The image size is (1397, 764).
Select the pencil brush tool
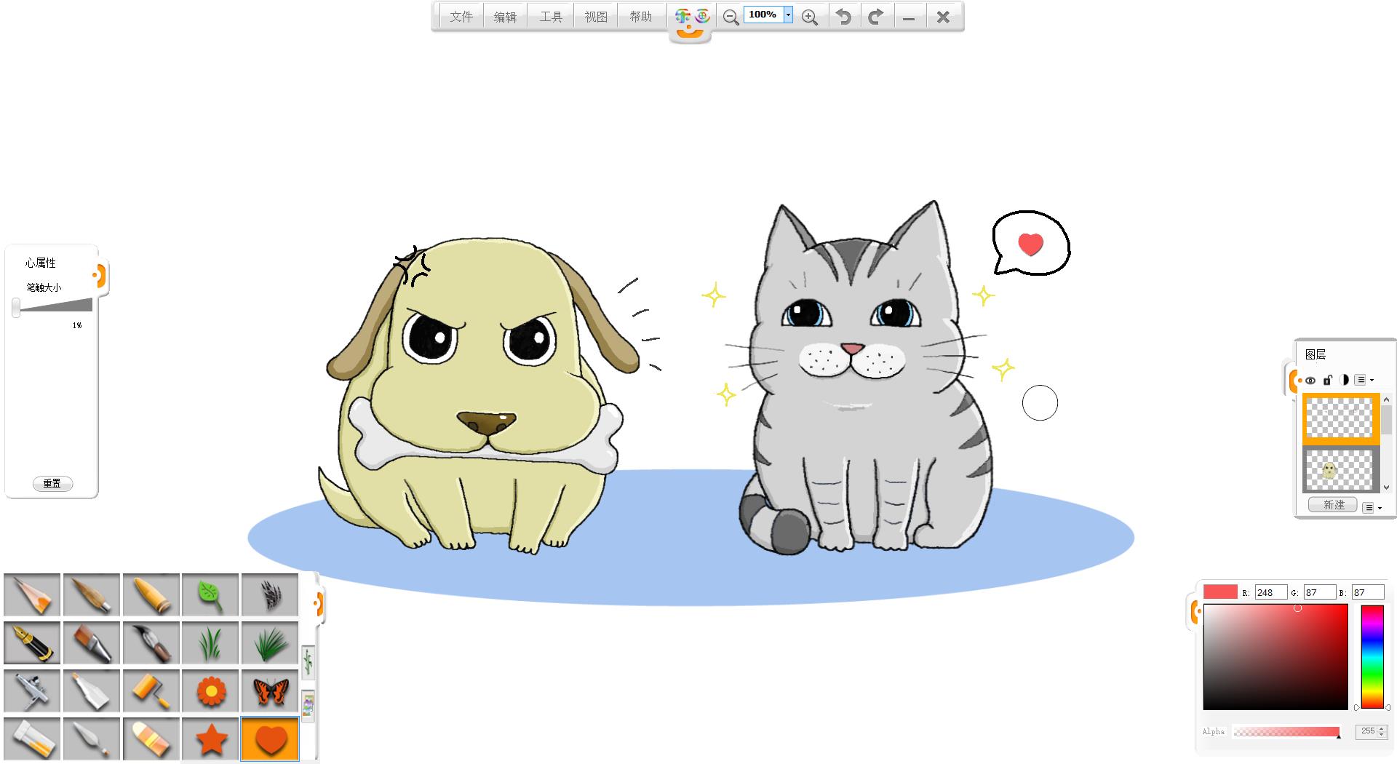tap(32, 595)
